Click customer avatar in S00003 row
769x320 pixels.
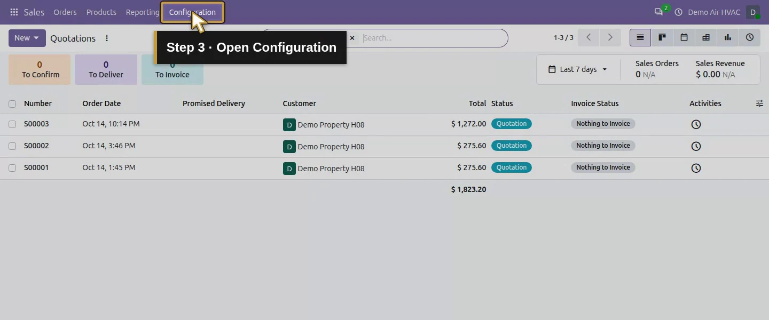pyautogui.click(x=289, y=125)
